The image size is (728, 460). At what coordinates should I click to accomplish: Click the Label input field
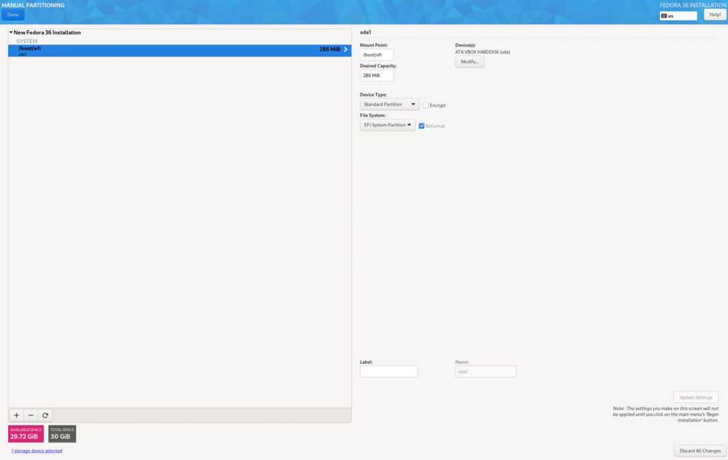389,371
